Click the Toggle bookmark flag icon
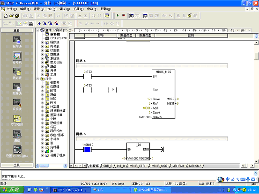 39,23
